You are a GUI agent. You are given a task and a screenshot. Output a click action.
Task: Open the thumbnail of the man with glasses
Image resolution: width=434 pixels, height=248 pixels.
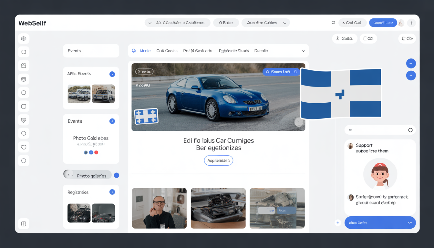[x=159, y=208]
